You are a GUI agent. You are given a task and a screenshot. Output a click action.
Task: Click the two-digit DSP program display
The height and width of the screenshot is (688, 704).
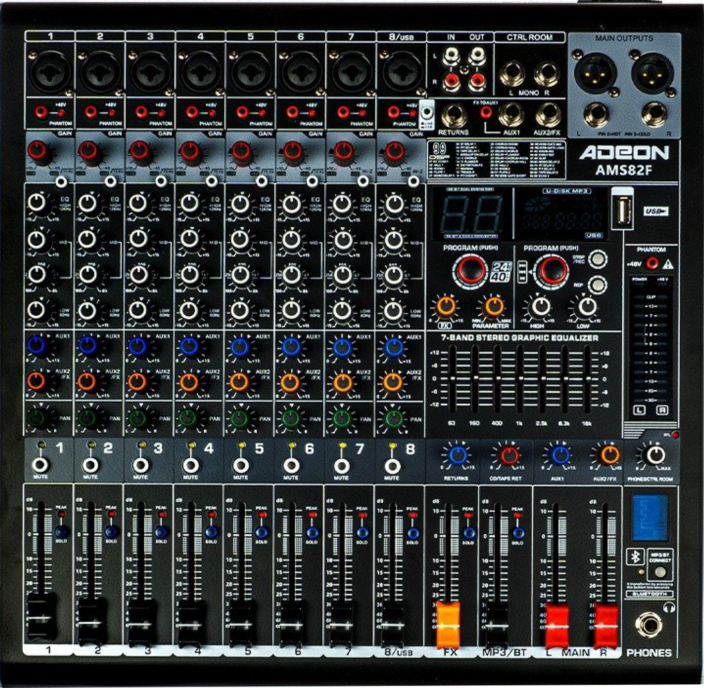(x=470, y=214)
